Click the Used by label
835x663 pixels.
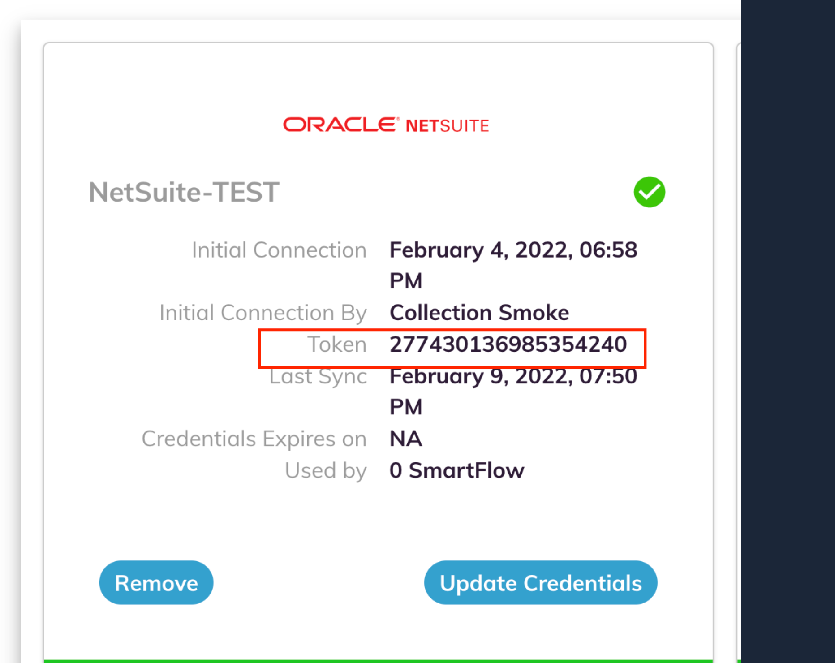[x=326, y=470]
